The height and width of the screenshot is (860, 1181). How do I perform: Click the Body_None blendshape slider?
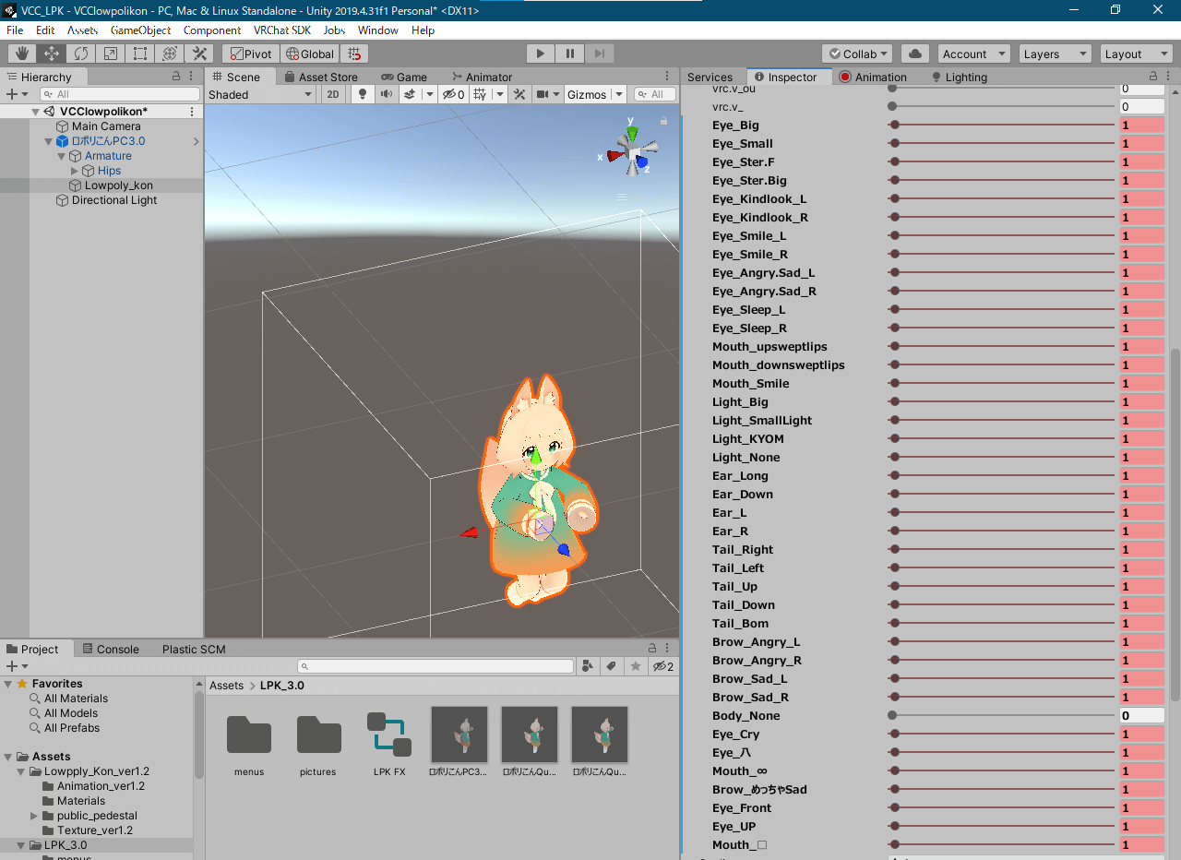click(x=1003, y=716)
